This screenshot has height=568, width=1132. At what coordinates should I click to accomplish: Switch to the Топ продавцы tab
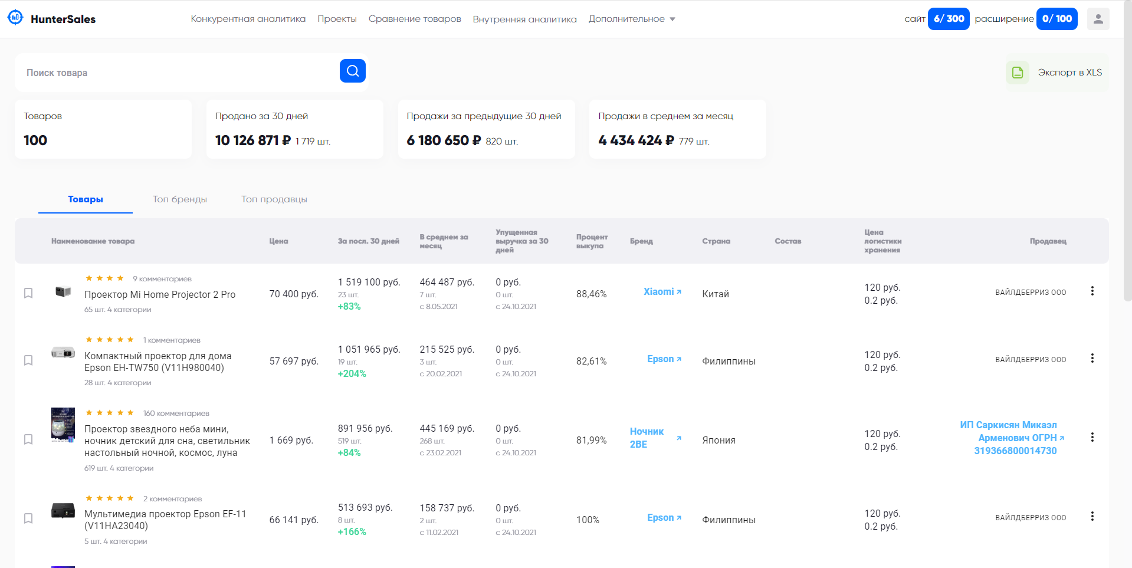coord(274,199)
